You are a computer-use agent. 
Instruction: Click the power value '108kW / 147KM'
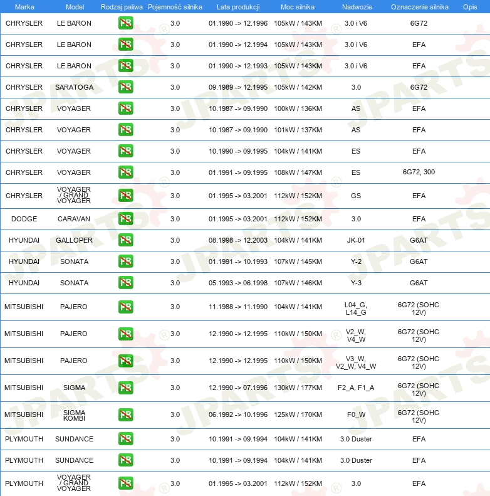click(x=298, y=172)
